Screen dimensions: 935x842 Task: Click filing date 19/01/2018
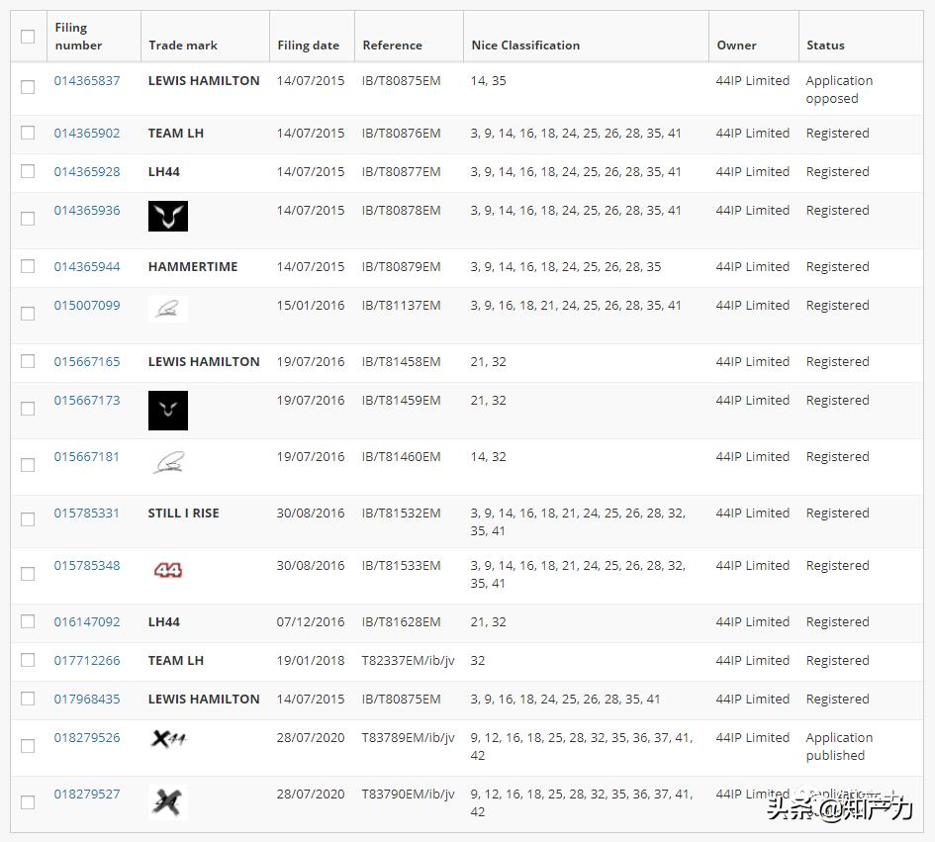click(x=311, y=661)
